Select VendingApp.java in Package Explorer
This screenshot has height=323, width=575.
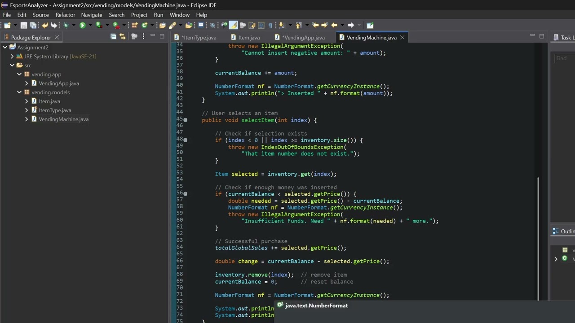58,83
